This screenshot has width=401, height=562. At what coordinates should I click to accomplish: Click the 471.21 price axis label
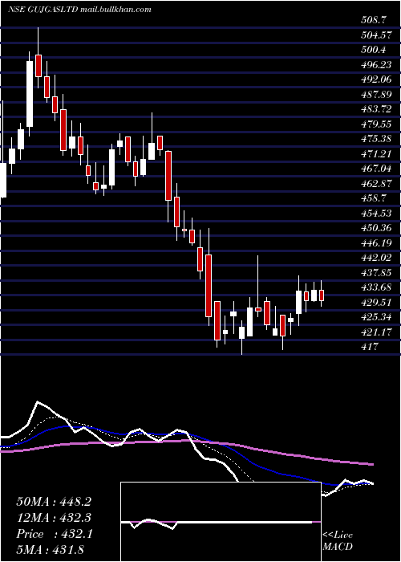point(376,154)
